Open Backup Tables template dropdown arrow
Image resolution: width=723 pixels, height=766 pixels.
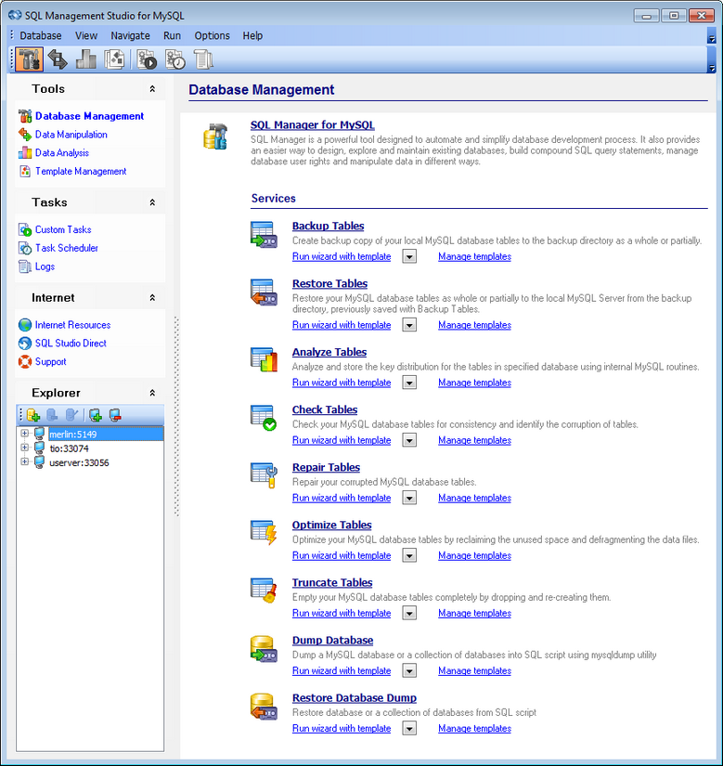pyautogui.click(x=409, y=256)
